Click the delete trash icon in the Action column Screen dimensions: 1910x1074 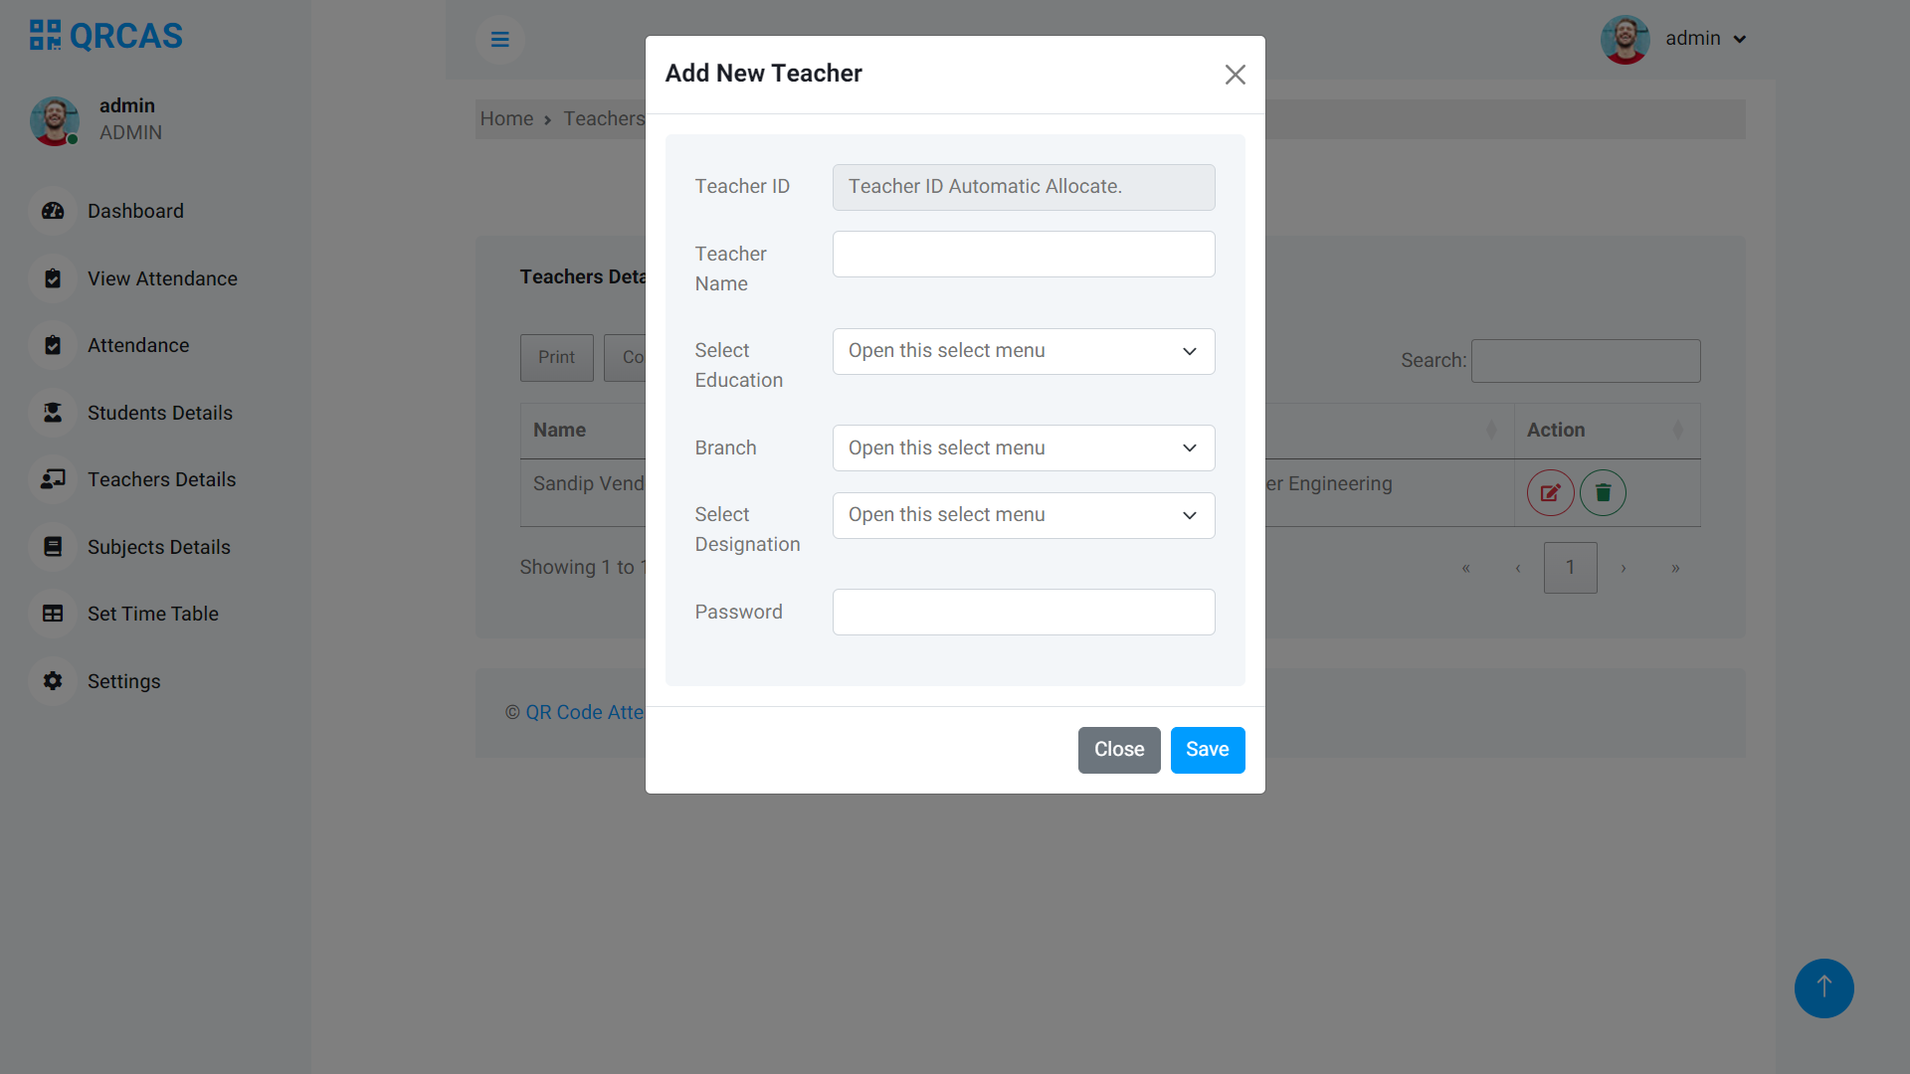[x=1602, y=492]
